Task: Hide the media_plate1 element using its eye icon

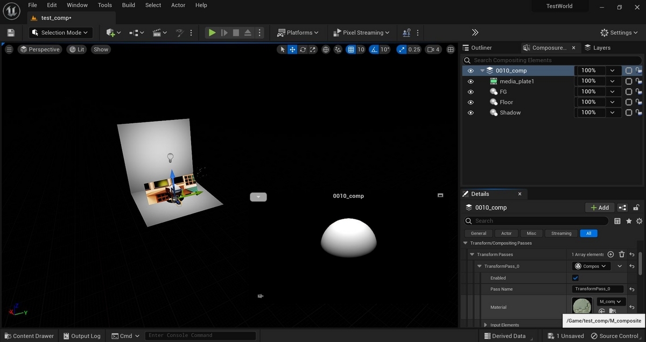Action: (471, 81)
